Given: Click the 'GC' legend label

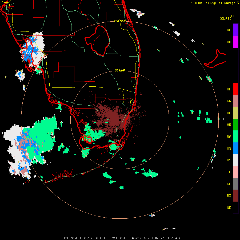Looking at the screenshot, I should pos(229,184).
